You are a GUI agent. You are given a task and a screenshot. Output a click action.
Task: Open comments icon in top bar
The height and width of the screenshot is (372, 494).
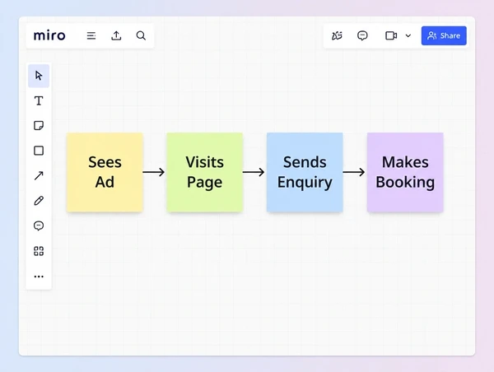(362, 35)
